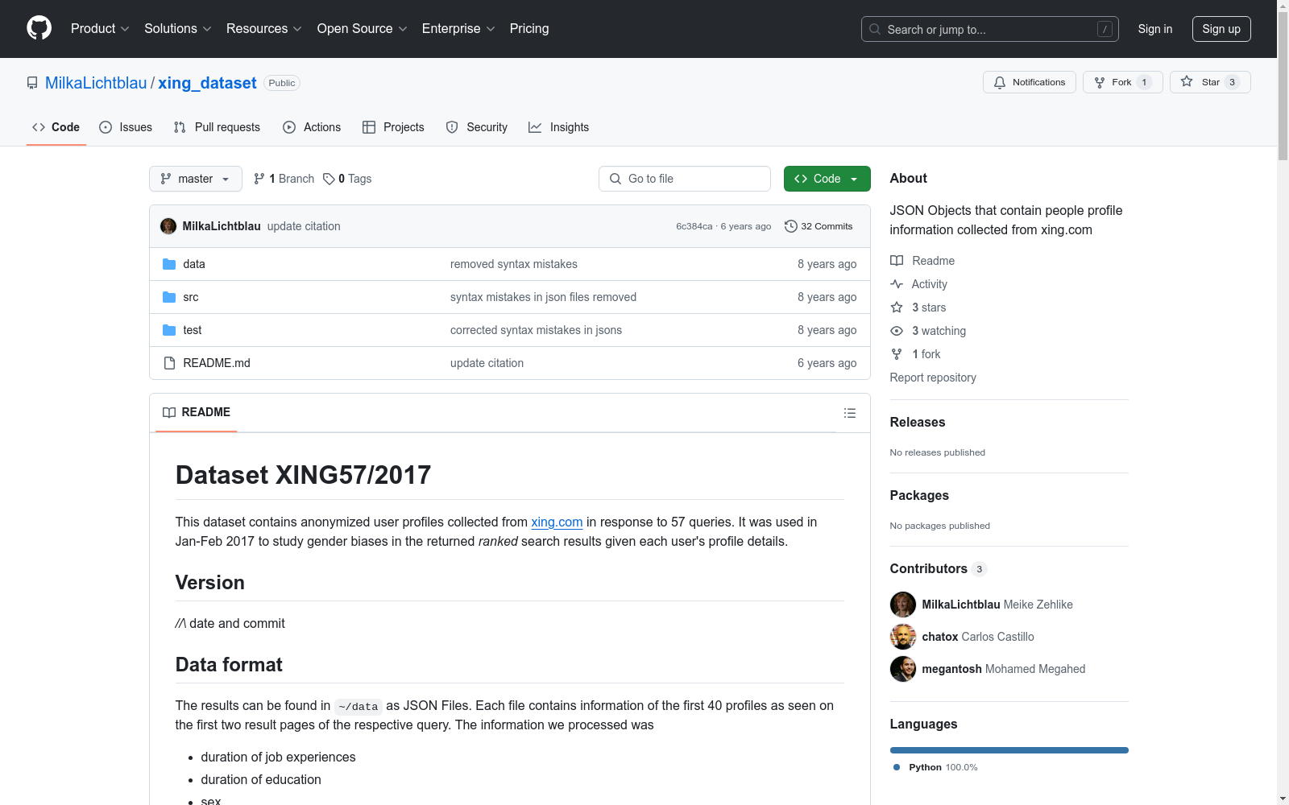Open the xing_dataset repository link
Viewport: 1289px width, 805px height.
(207, 83)
